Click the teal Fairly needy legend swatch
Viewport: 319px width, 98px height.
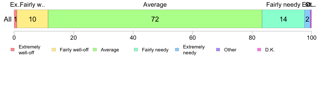tap(136, 50)
